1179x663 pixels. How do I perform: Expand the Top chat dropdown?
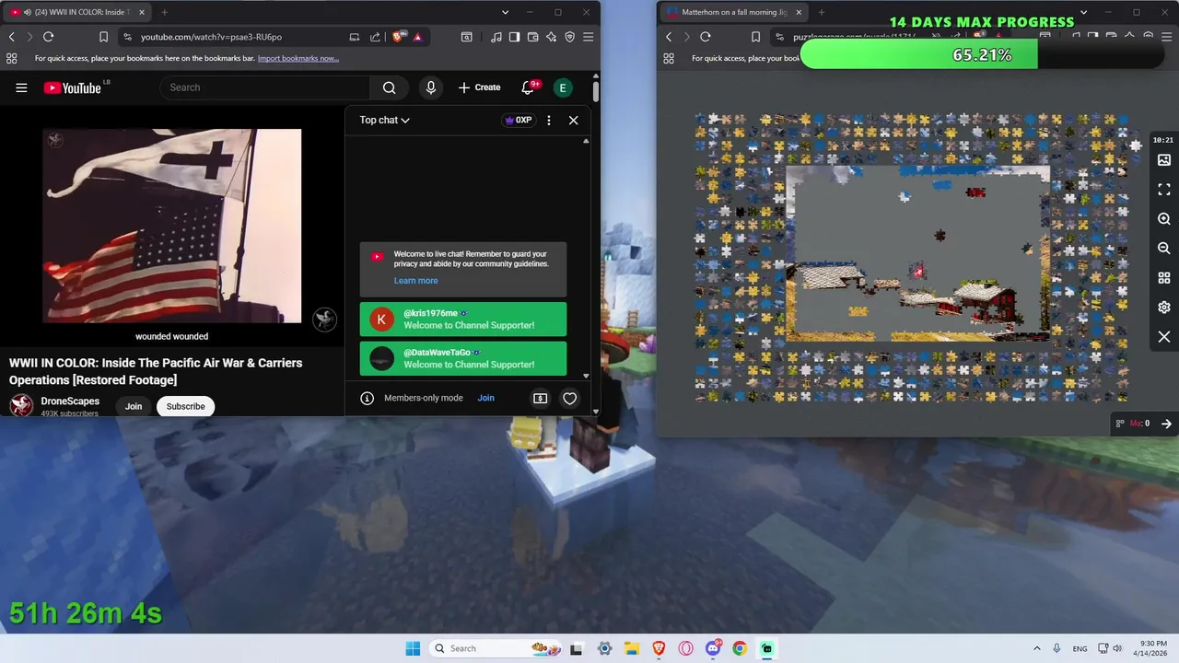[384, 120]
